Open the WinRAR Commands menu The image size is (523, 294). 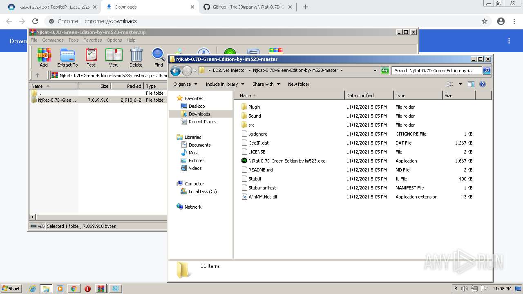coord(53,40)
